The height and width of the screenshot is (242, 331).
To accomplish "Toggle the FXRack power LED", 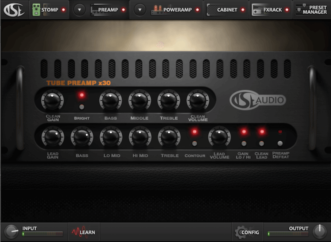I will (x=287, y=10).
